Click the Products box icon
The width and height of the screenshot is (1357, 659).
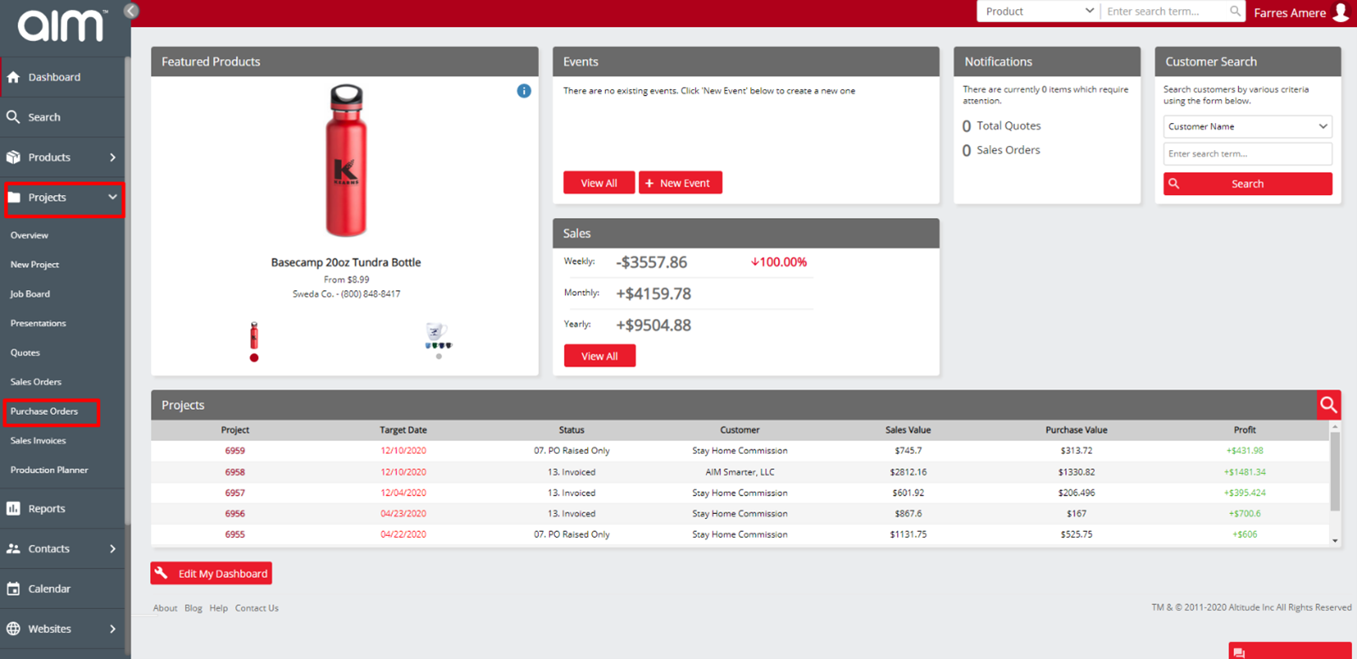click(x=14, y=157)
